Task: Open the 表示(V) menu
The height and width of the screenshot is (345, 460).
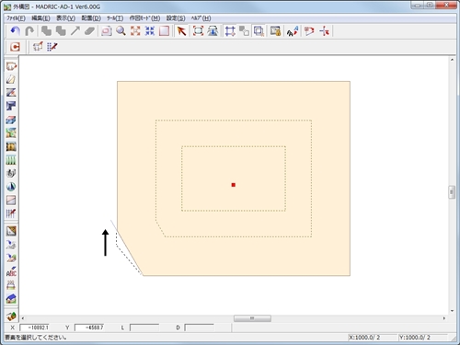Action: [65, 18]
